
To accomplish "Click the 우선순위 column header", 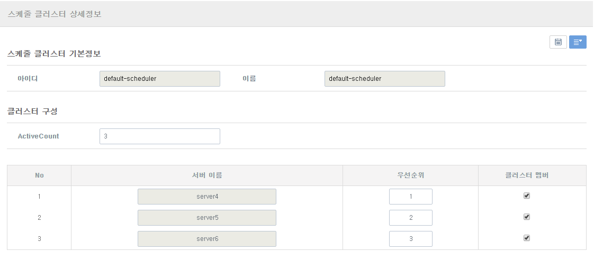I will tap(410, 175).
